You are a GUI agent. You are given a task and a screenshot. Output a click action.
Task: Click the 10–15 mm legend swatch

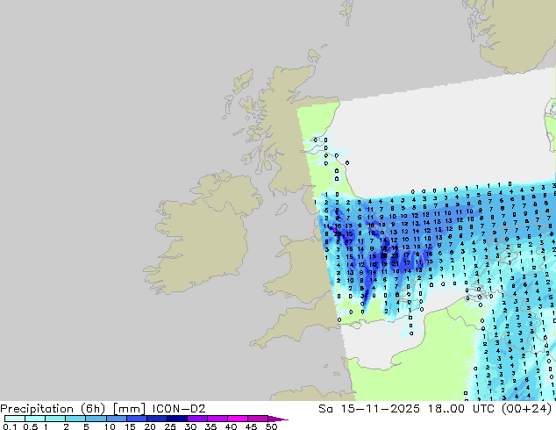click(116, 419)
